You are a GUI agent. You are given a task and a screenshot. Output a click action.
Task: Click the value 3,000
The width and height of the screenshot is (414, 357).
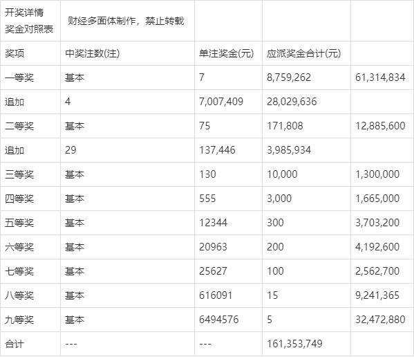(279, 199)
